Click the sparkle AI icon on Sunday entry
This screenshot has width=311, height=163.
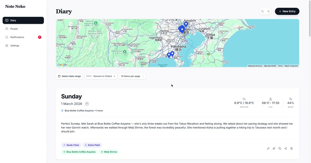coord(274,149)
